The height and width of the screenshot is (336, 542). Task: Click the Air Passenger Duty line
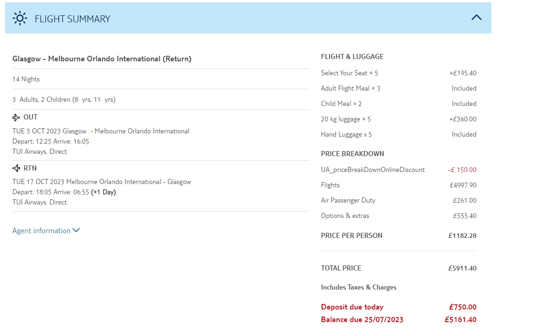[348, 200]
